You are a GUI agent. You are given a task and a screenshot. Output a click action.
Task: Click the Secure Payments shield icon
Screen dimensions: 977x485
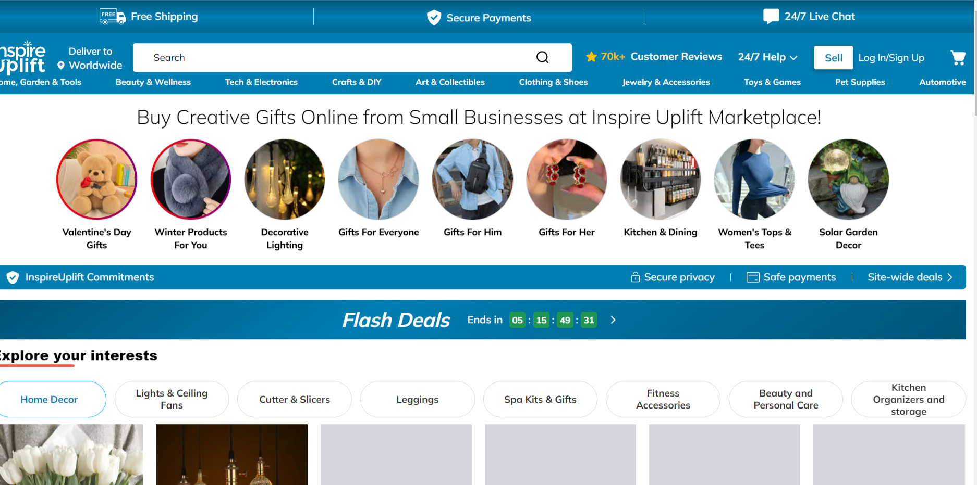(x=434, y=18)
